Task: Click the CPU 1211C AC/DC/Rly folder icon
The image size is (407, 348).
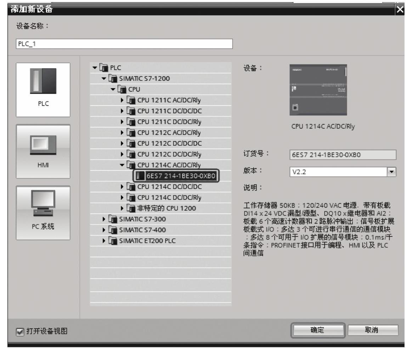Action: 131,100
